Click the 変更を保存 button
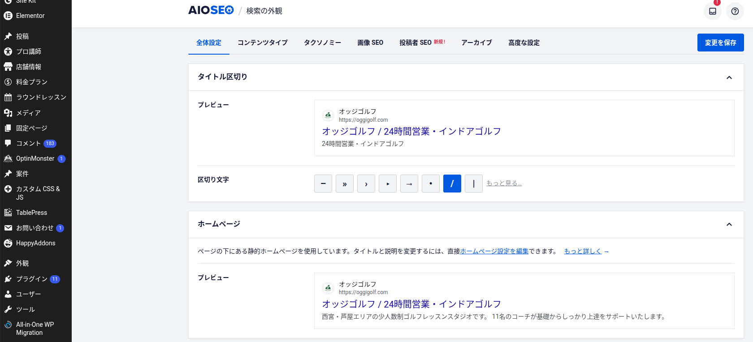The width and height of the screenshot is (753, 342). coord(721,43)
